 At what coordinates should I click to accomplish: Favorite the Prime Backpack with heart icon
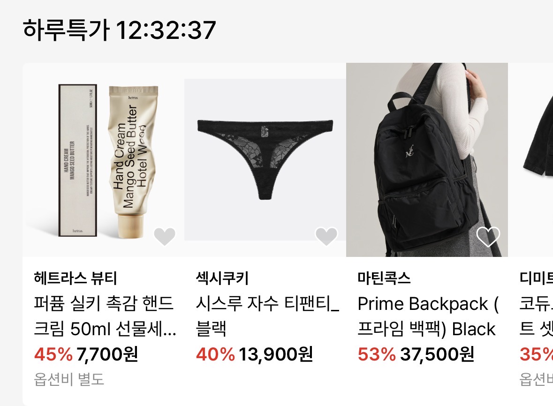click(x=488, y=236)
